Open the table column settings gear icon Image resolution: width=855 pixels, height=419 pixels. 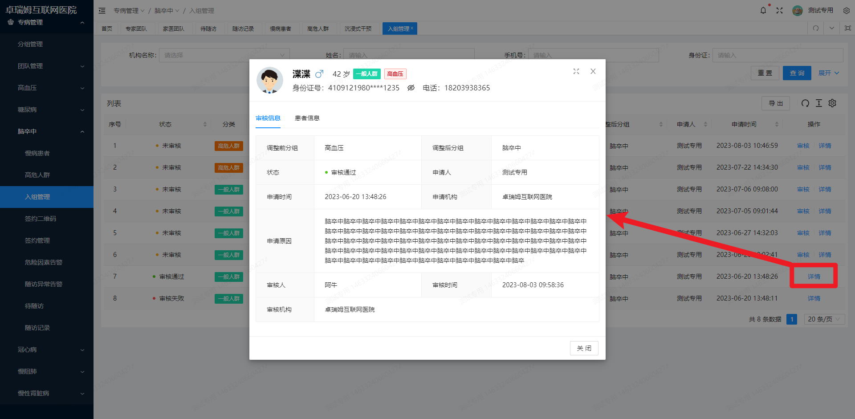pos(832,103)
